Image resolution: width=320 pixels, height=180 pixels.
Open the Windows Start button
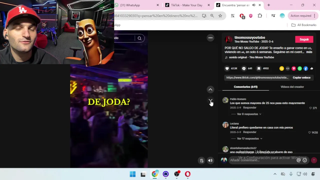[x=132, y=174]
